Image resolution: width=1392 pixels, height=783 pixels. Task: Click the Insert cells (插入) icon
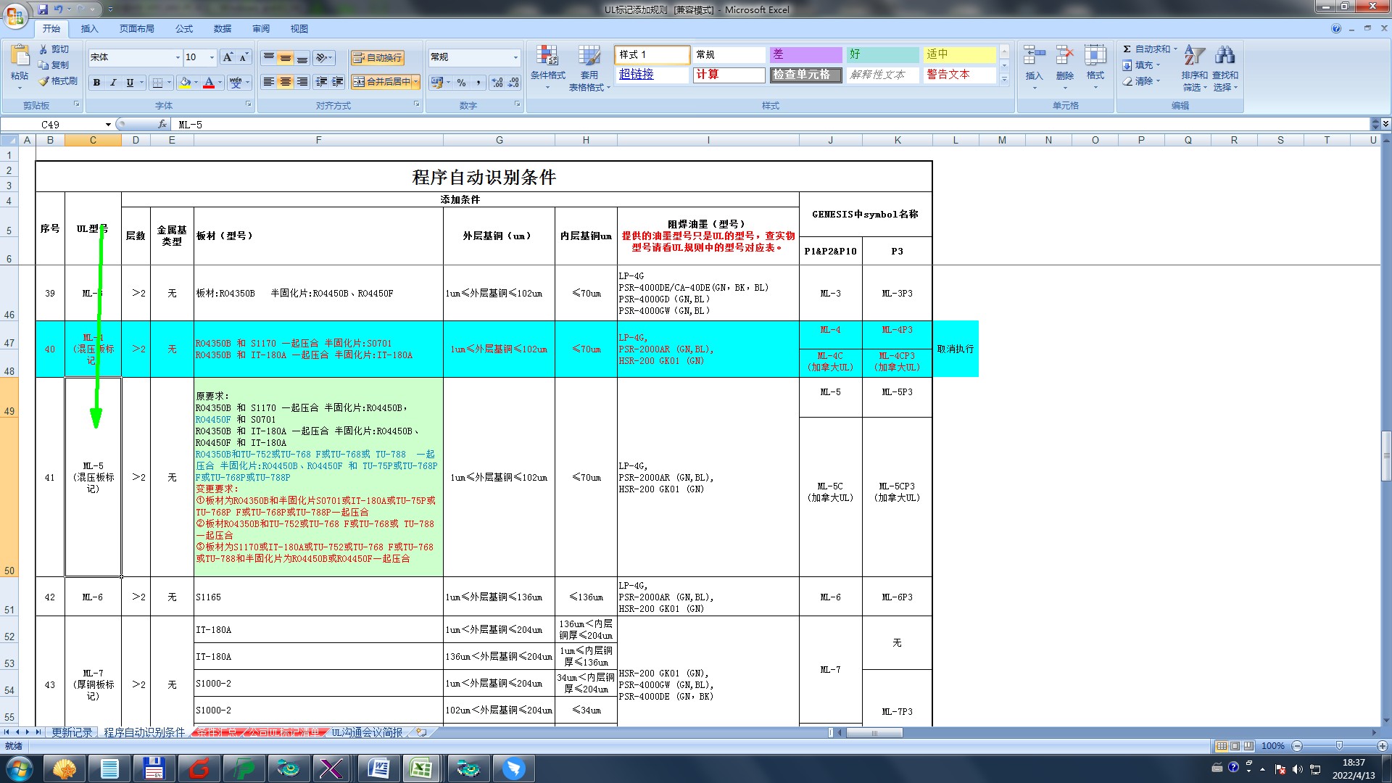point(1034,56)
